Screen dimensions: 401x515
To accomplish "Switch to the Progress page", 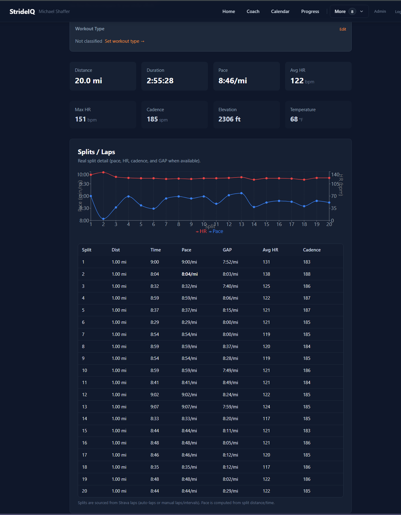I will (310, 12).
